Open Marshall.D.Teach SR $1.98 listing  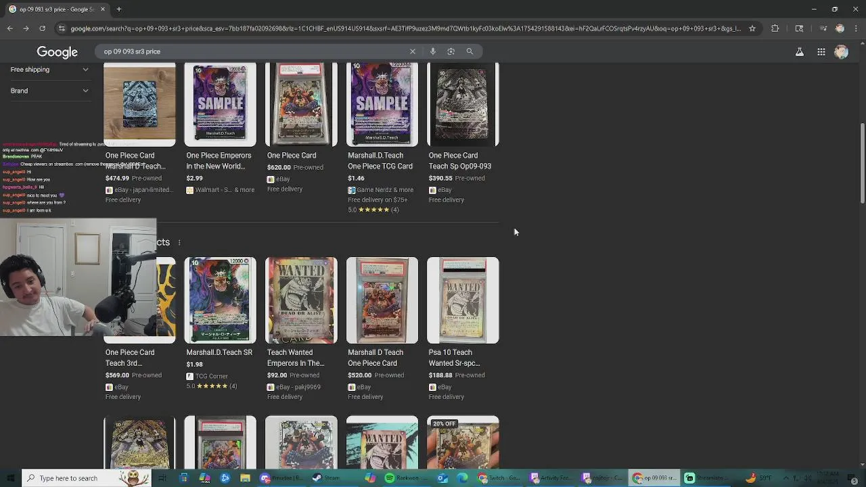click(219, 352)
